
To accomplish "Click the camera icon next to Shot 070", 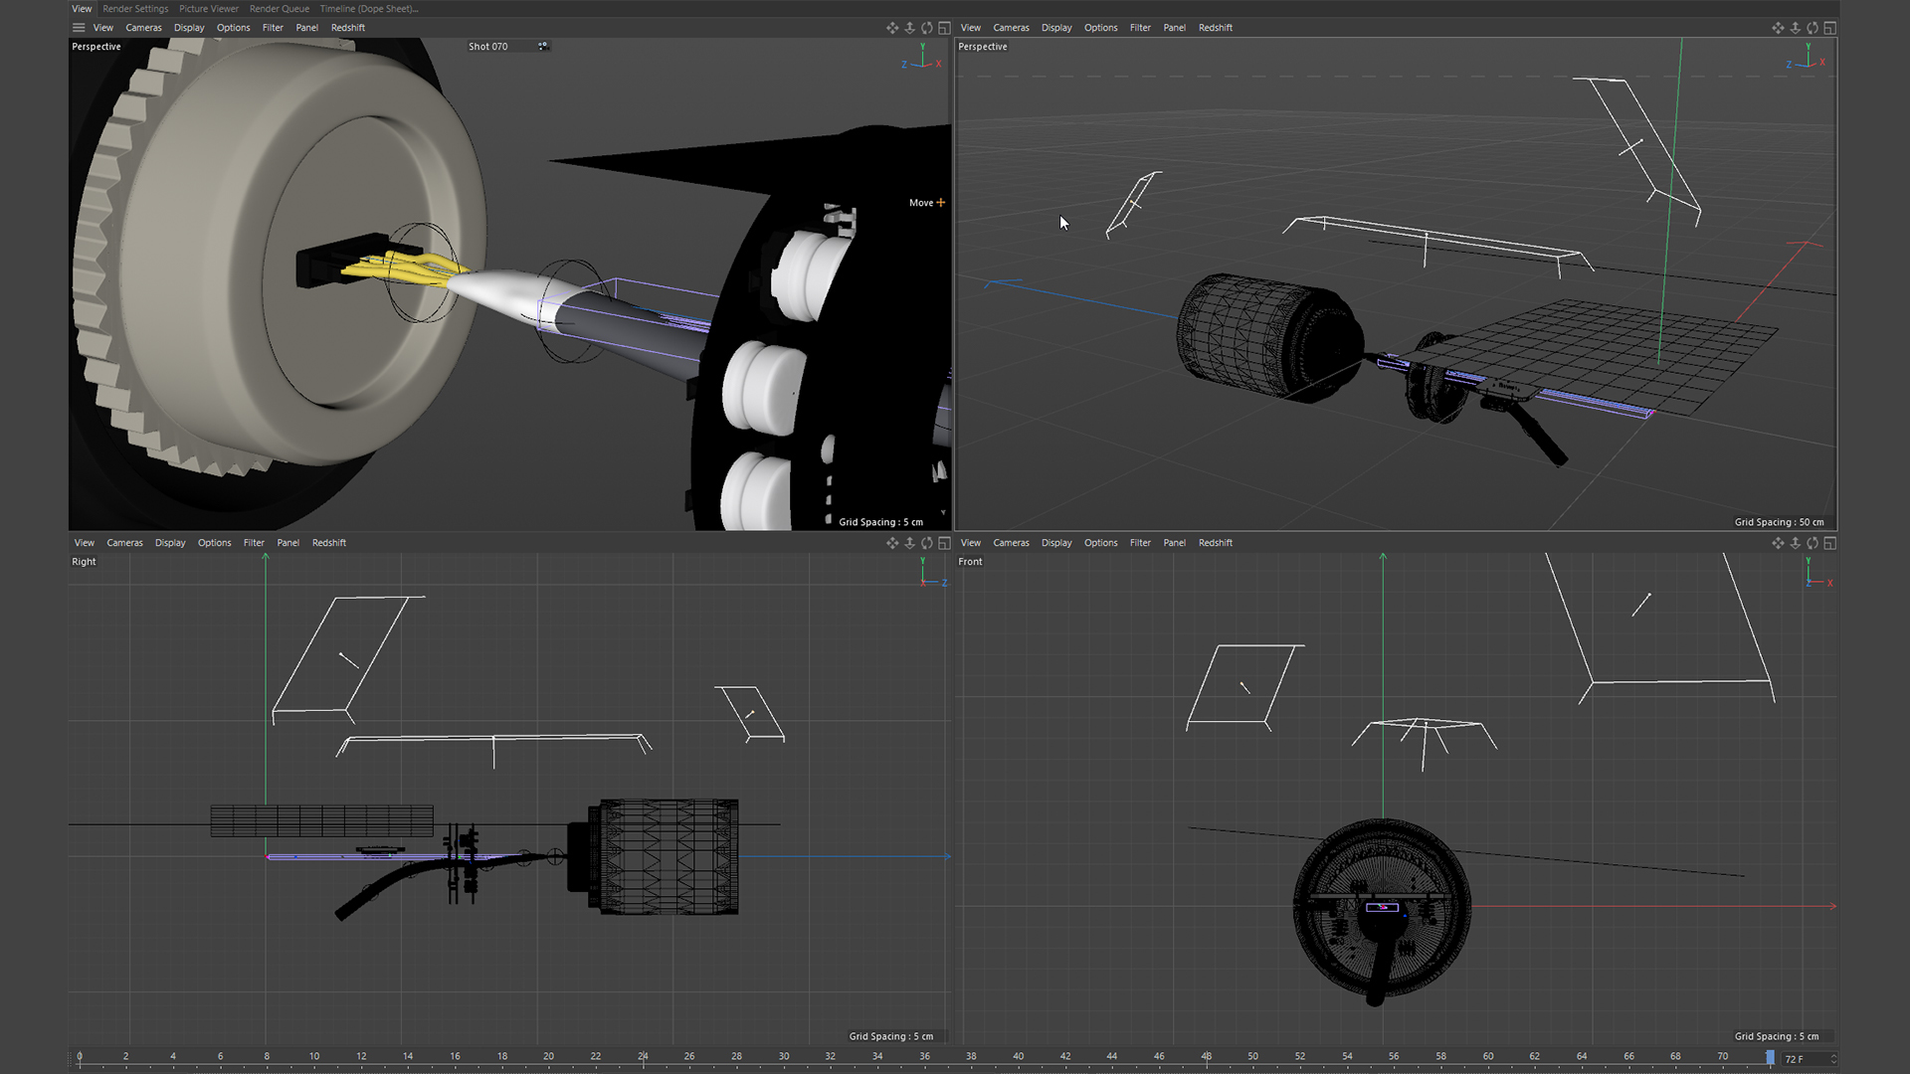I will click(543, 46).
